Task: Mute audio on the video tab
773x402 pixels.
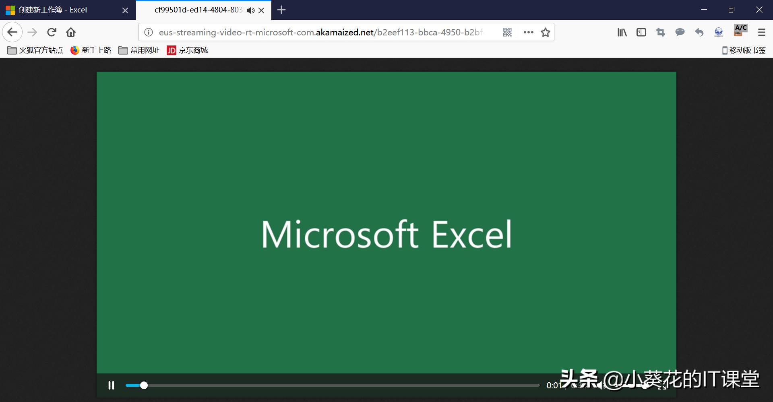Action: tap(250, 10)
